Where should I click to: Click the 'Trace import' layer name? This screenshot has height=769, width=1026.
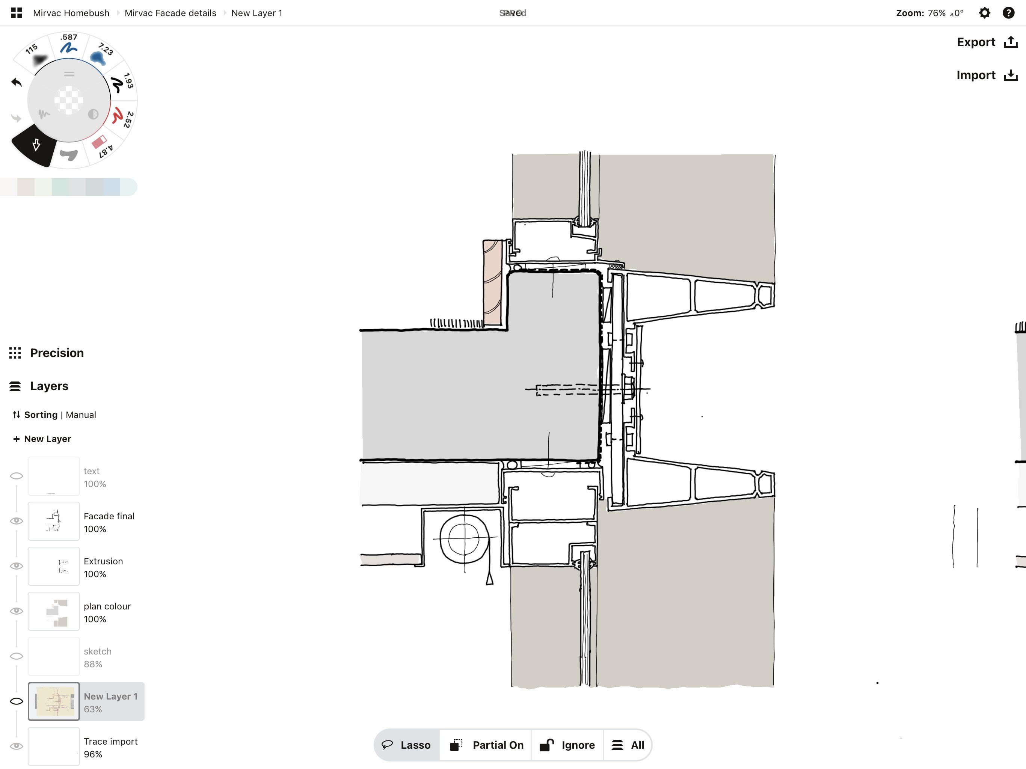click(110, 741)
